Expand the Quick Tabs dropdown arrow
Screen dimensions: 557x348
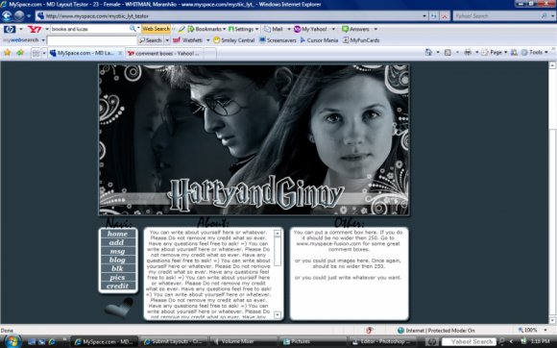click(x=44, y=53)
